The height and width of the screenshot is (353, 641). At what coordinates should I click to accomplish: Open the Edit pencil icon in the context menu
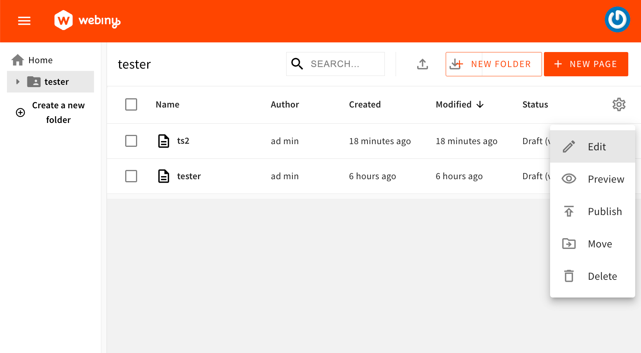(569, 146)
